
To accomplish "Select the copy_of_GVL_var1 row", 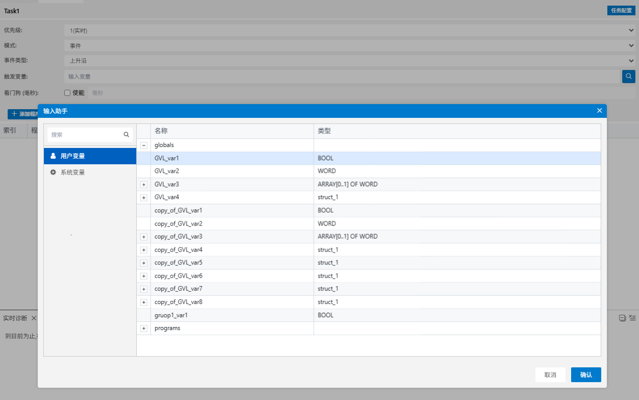I will click(368, 211).
